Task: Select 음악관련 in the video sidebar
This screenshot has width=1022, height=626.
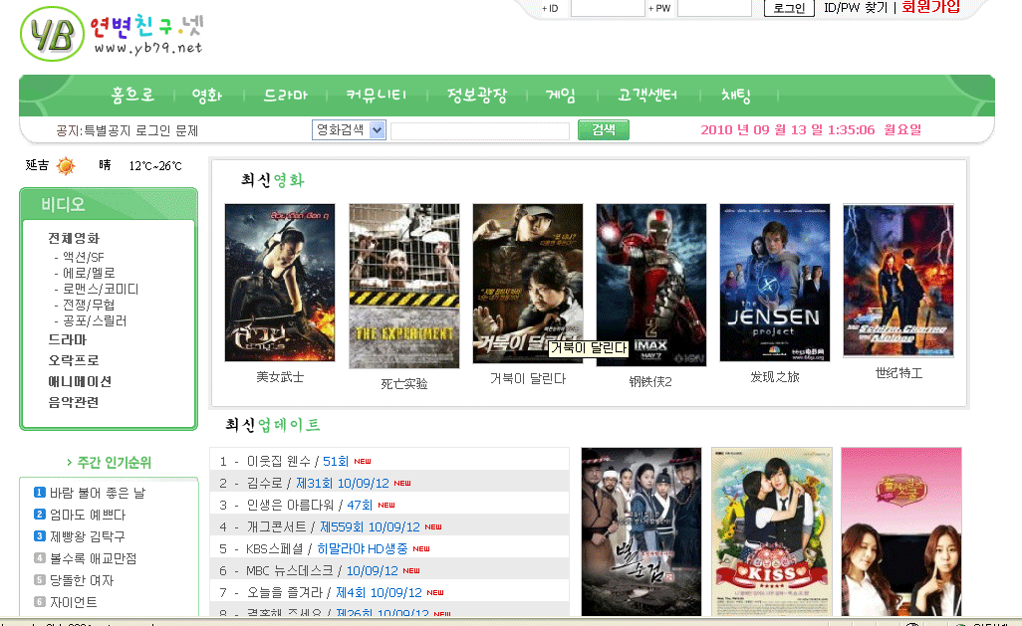Action: [74, 402]
